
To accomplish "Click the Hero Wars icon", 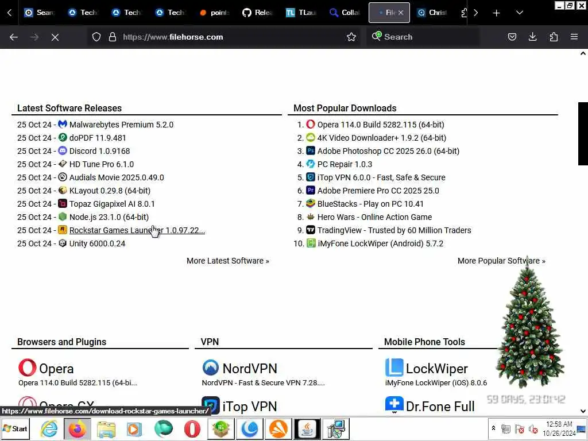I will (311, 216).
